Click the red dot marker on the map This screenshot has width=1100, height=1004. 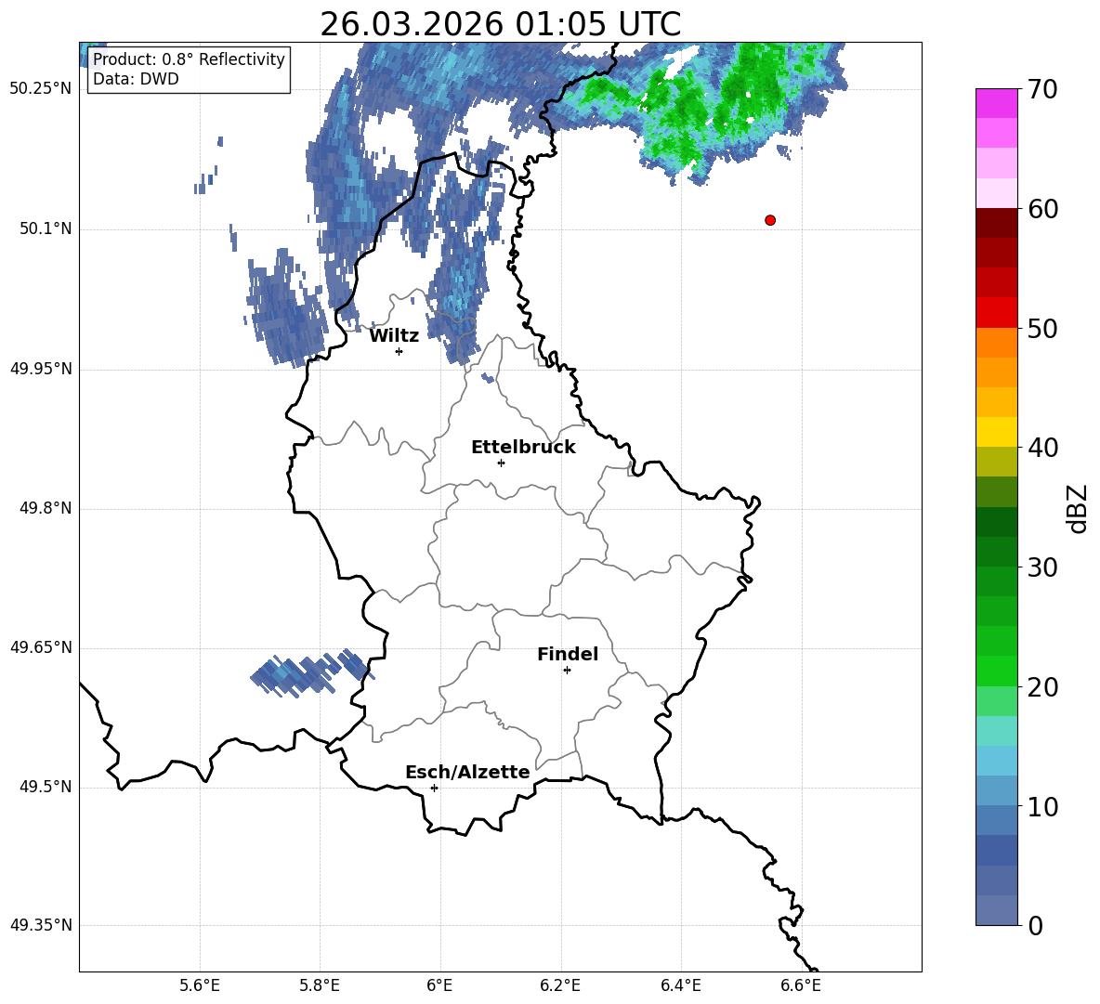click(770, 220)
